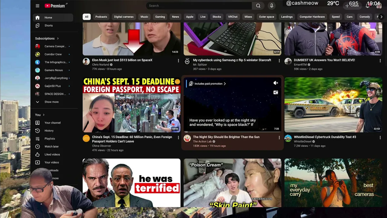Open 'DUMBEST UK Answers You Won't BELIEVE!' title

[324, 60]
